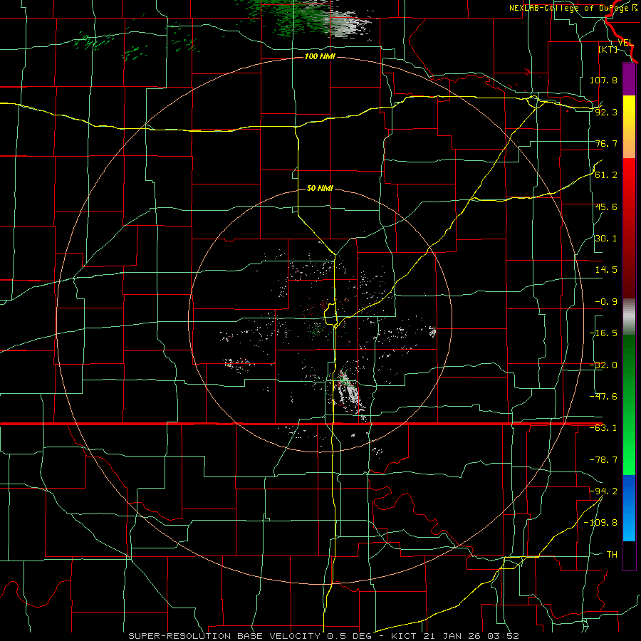Click the purple segment of the velocity color bar

(629, 79)
